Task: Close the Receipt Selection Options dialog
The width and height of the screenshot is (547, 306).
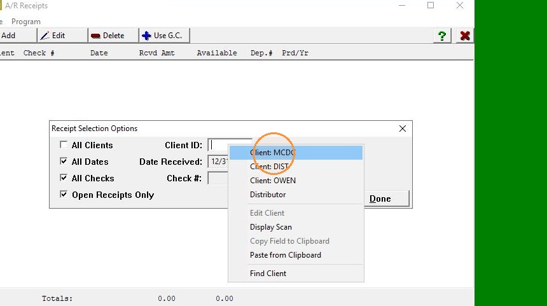Action: pos(402,129)
